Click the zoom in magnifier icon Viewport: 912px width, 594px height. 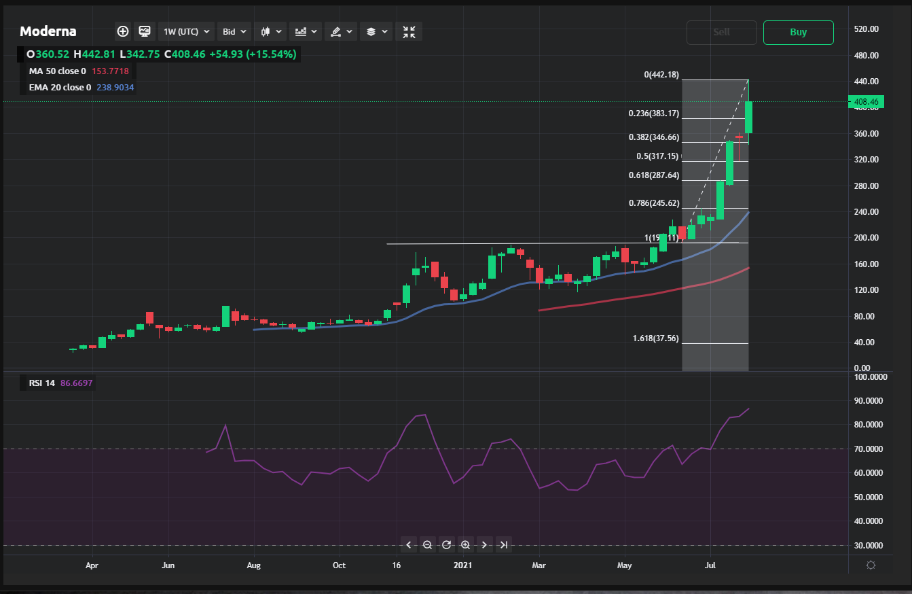465,544
